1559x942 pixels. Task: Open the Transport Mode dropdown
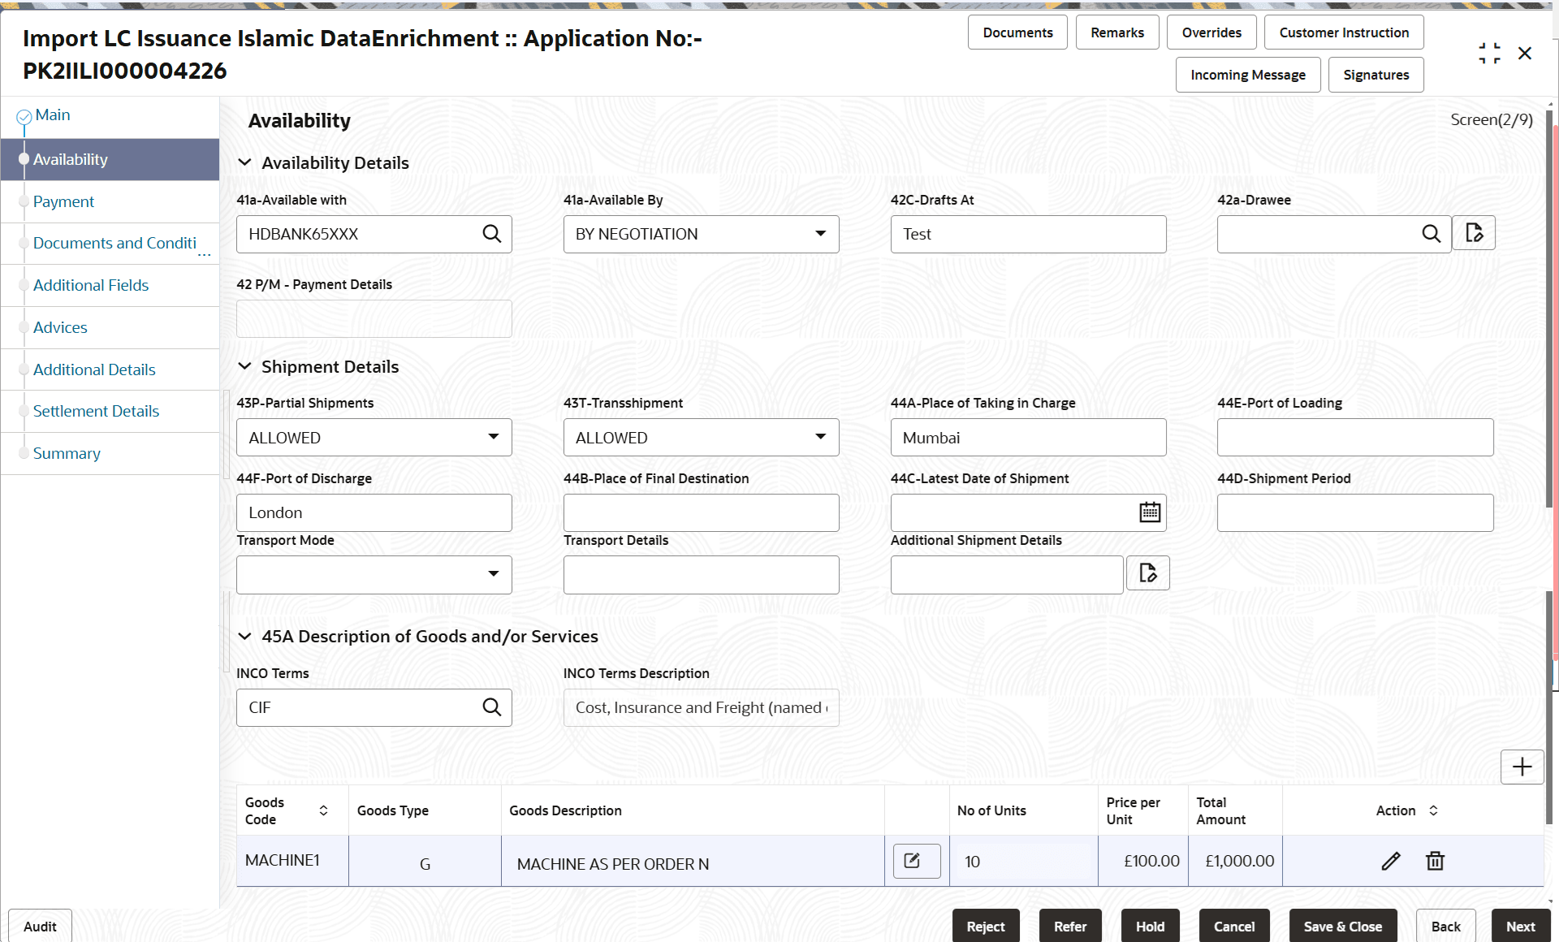(x=493, y=574)
